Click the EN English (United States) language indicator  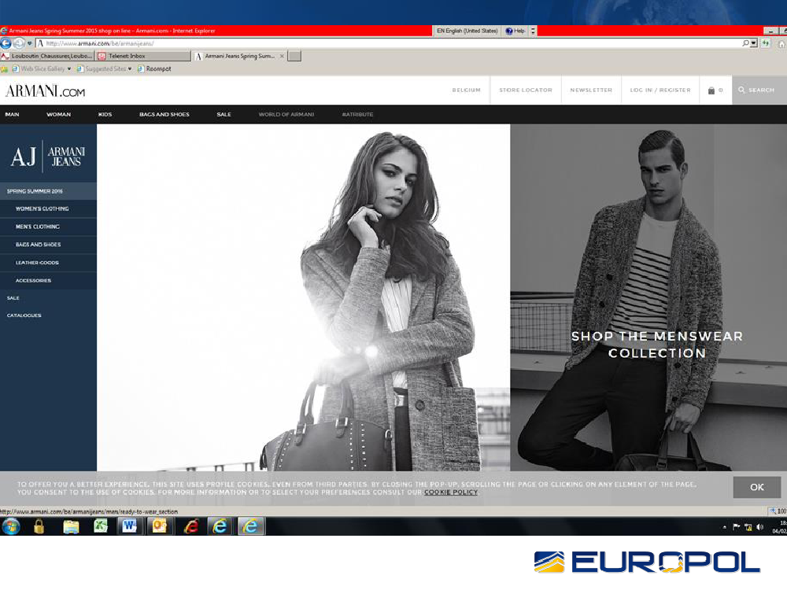coord(467,31)
